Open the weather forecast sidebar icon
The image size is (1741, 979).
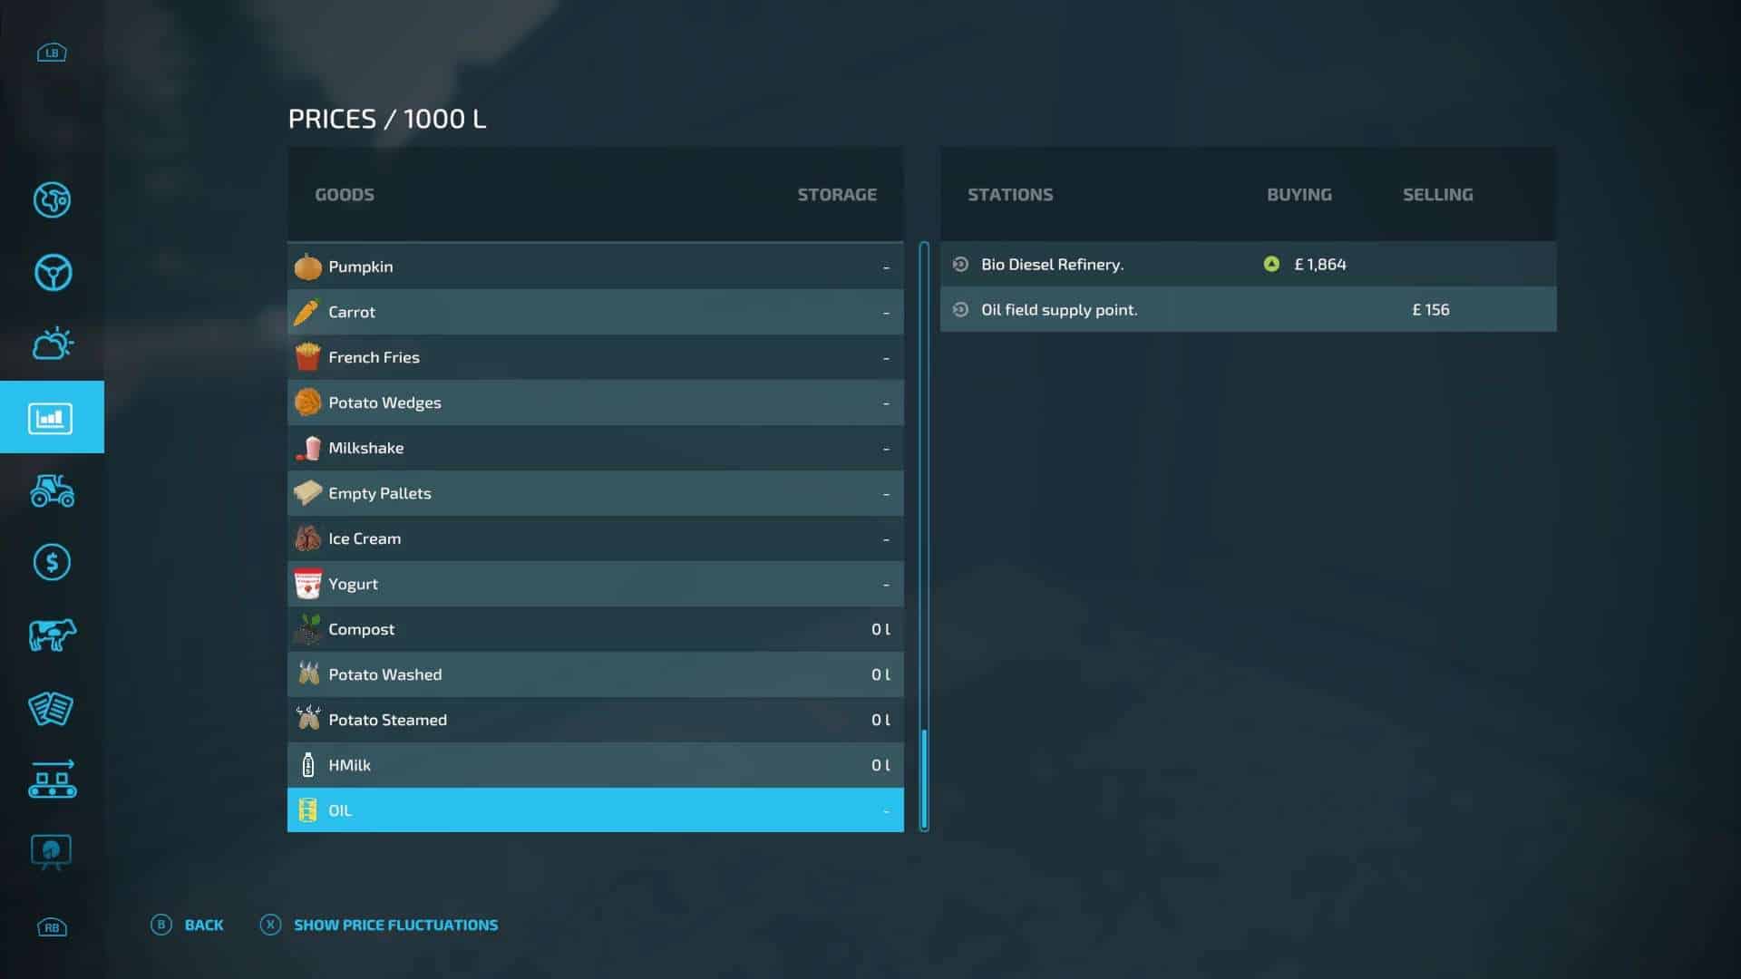coord(52,344)
